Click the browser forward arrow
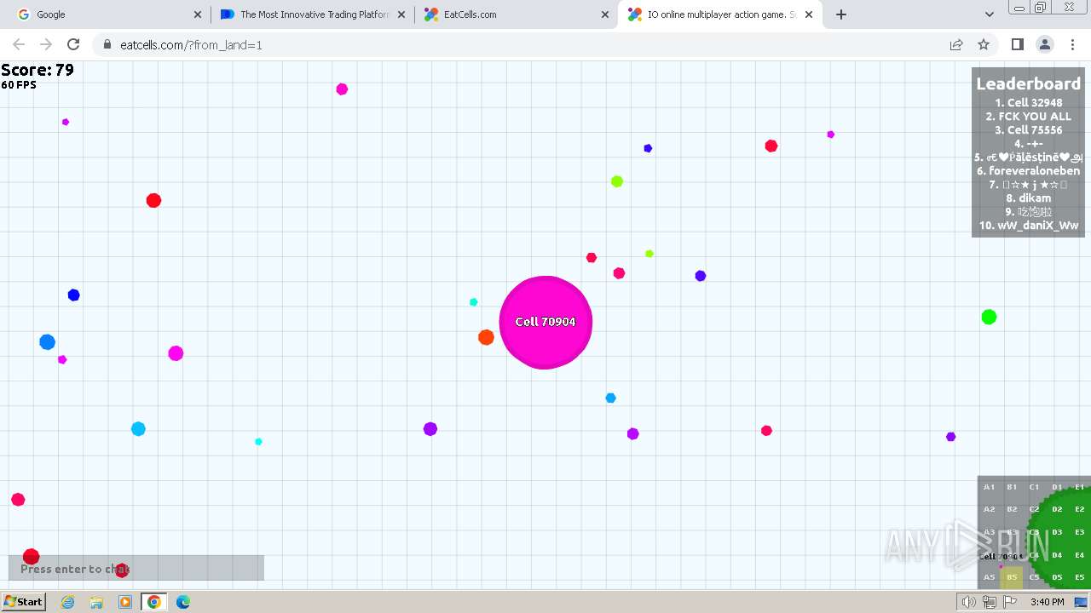1091x613 pixels. coord(46,44)
